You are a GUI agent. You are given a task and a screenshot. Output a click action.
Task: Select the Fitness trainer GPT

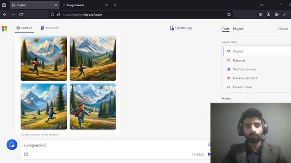(x=257, y=87)
